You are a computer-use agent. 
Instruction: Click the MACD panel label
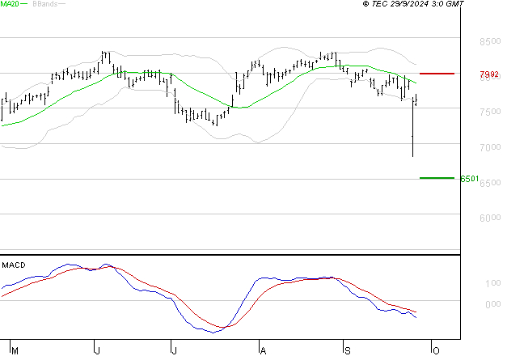14,265
